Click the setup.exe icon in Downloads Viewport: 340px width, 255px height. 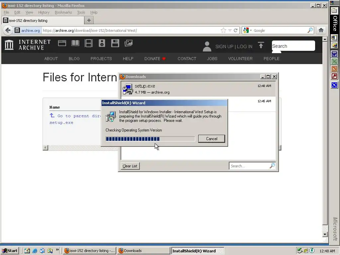(128, 89)
